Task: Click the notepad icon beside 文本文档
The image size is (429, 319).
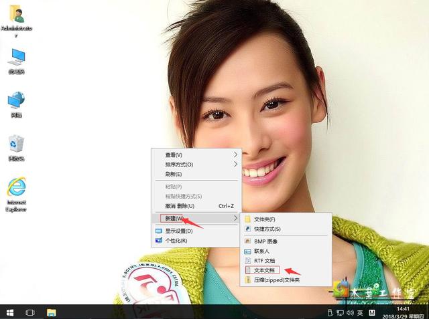Action: tap(248, 270)
